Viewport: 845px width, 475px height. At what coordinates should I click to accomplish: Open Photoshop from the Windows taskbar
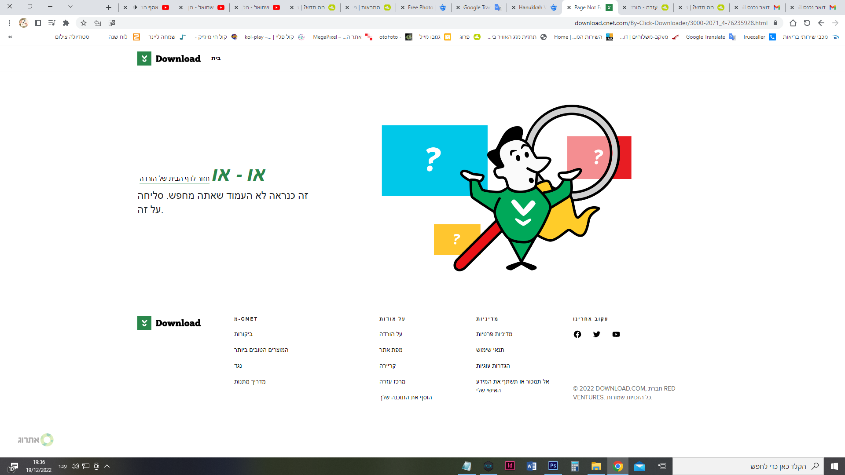tap(553, 466)
